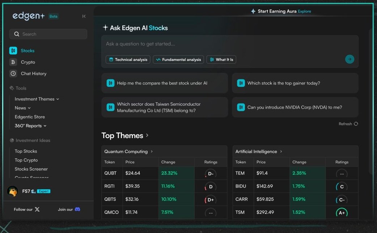Click the A+ rating badge for TSM

point(342,213)
